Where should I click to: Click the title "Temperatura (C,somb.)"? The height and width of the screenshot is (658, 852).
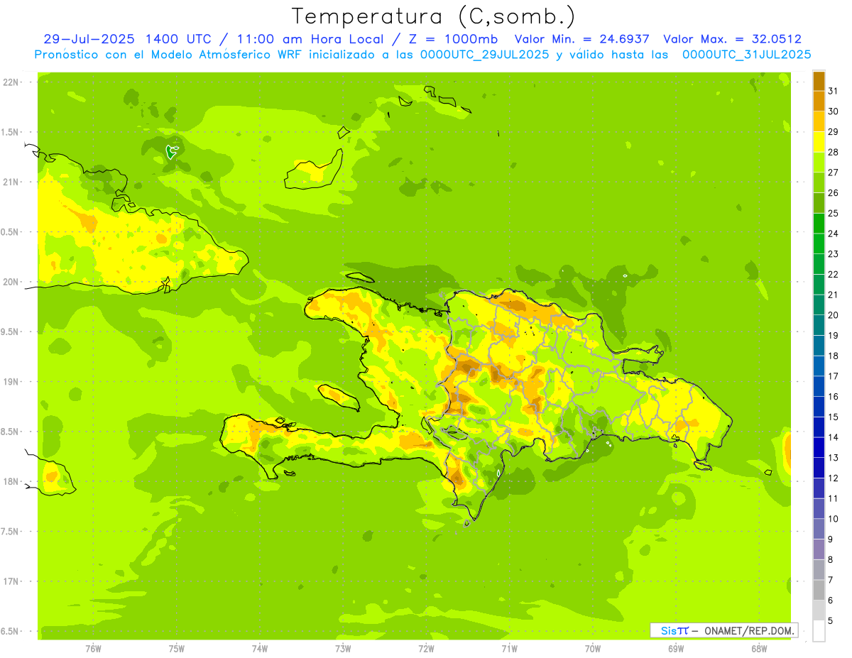(x=434, y=16)
